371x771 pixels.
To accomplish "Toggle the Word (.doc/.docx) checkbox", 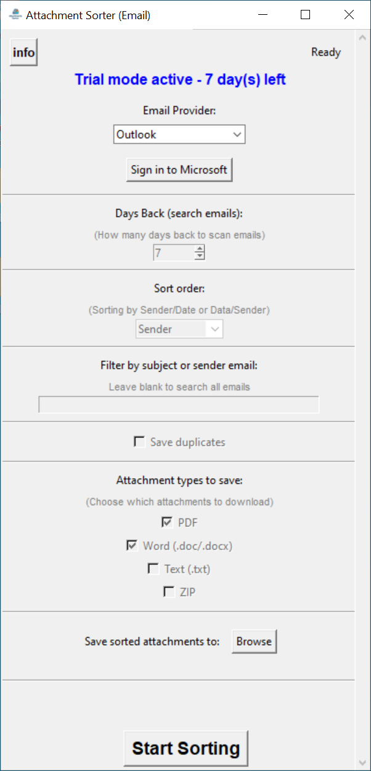I will pos(132,546).
